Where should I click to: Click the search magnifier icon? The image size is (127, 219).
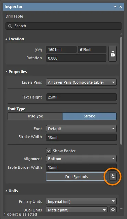click(x=10, y=26)
